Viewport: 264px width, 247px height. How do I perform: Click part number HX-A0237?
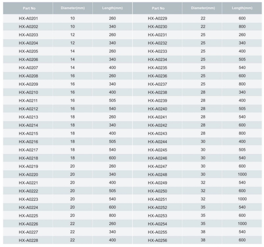point(157,84)
